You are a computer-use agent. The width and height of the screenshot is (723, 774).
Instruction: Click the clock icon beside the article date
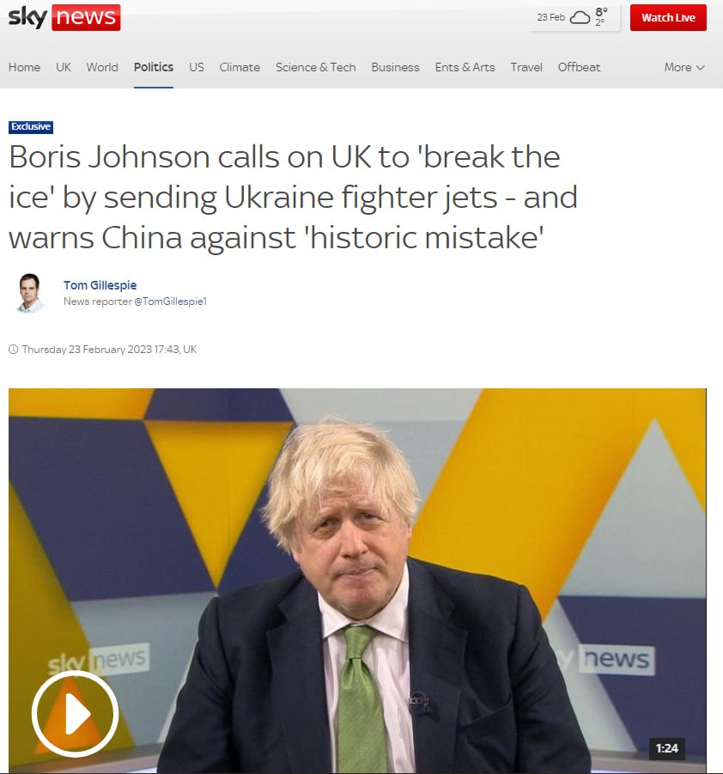pos(14,350)
